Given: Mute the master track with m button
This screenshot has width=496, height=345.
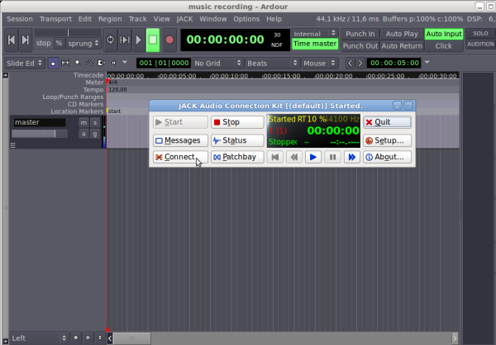Looking at the screenshot, I should 83,123.
